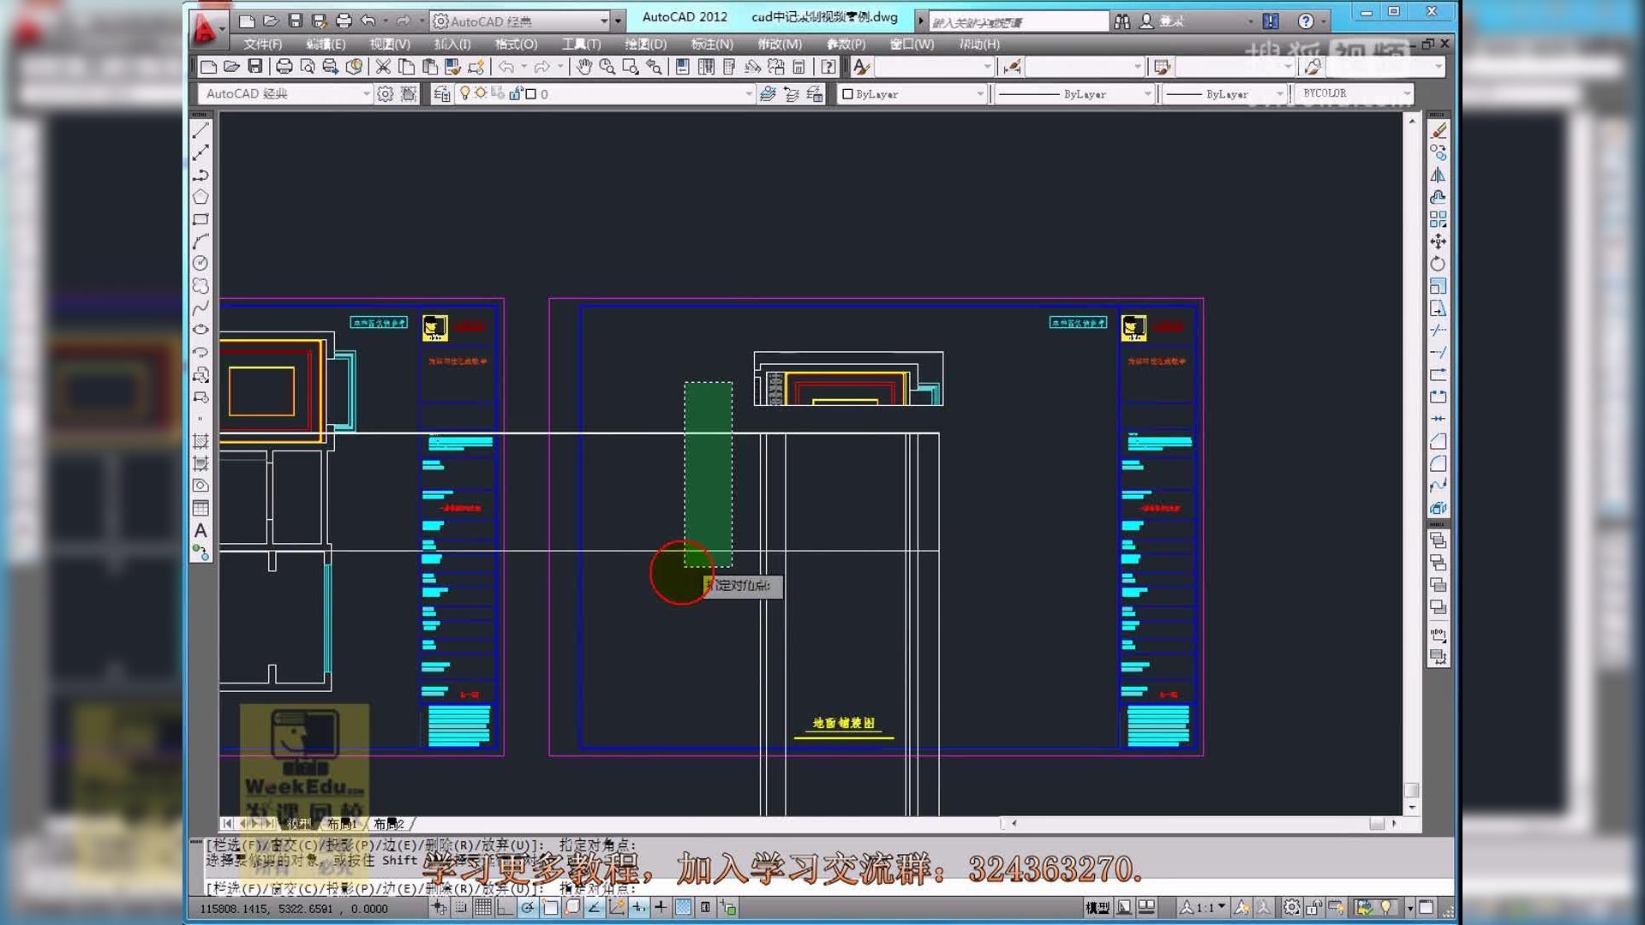
Task: Click the Zoom Realtime icon
Action: point(607,67)
